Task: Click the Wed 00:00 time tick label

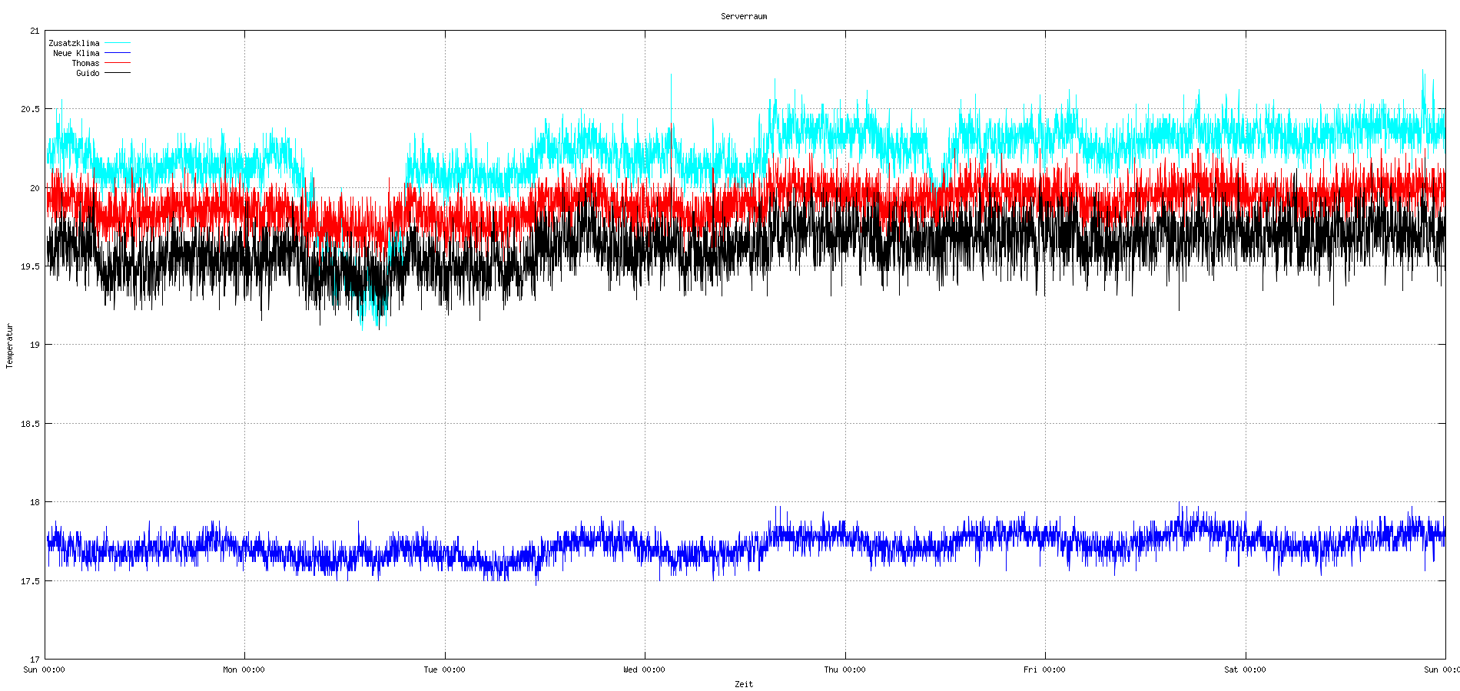Action: click(x=644, y=670)
